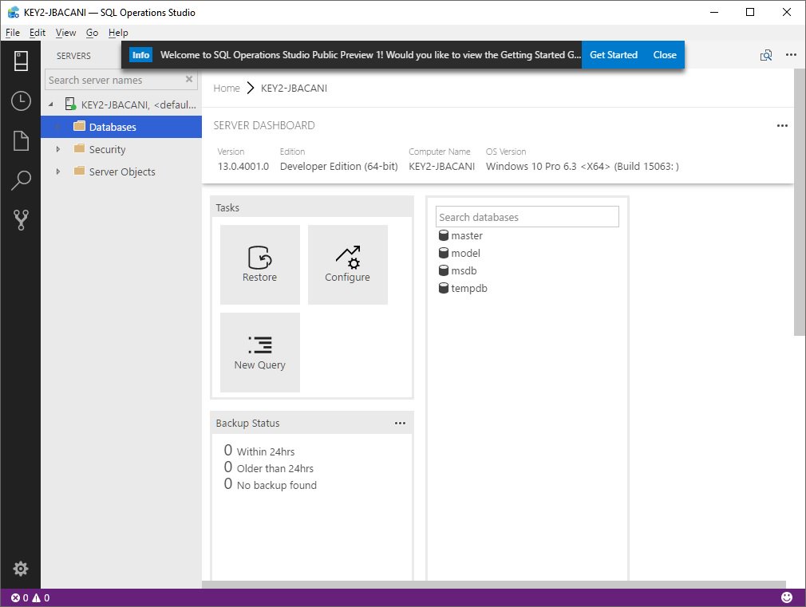Click the 'No backup found' count
Image resolution: width=806 pixels, height=607 pixels.
coord(227,484)
